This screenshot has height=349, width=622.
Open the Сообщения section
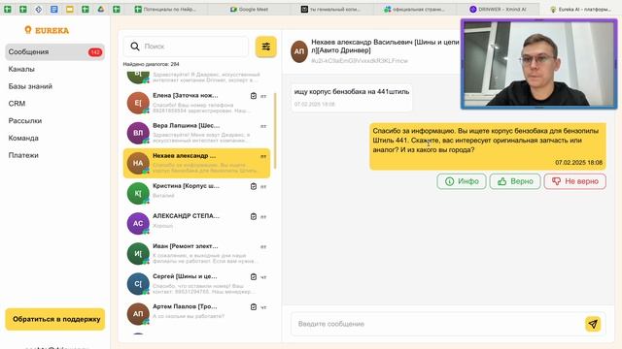(x=54, y=51)
